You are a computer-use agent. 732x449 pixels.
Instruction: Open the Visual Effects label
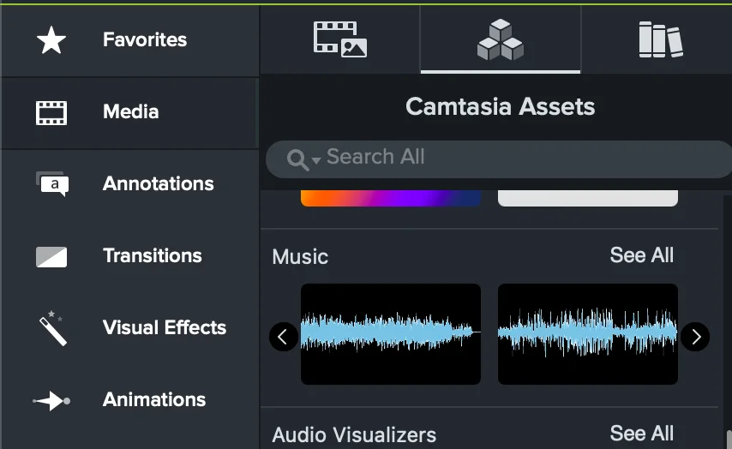165,327
